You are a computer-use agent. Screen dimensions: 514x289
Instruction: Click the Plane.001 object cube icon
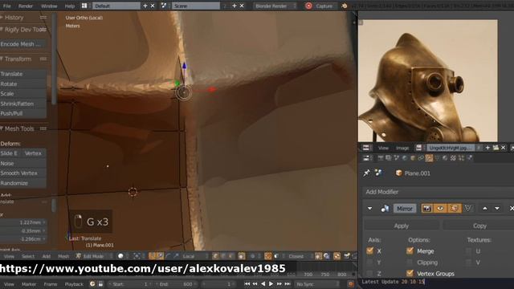point(398,173)
